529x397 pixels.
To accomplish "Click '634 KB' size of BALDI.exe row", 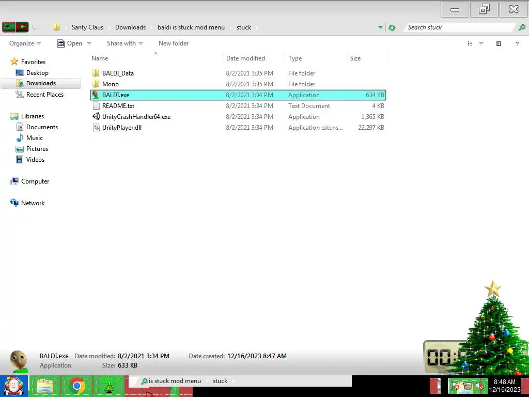I will point(375,95).
